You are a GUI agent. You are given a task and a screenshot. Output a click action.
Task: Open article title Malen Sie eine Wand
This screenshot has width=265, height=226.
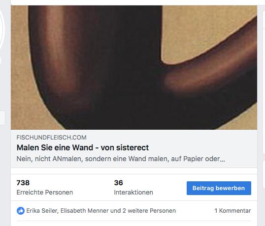pyautogui.click(x=83, y=147)
